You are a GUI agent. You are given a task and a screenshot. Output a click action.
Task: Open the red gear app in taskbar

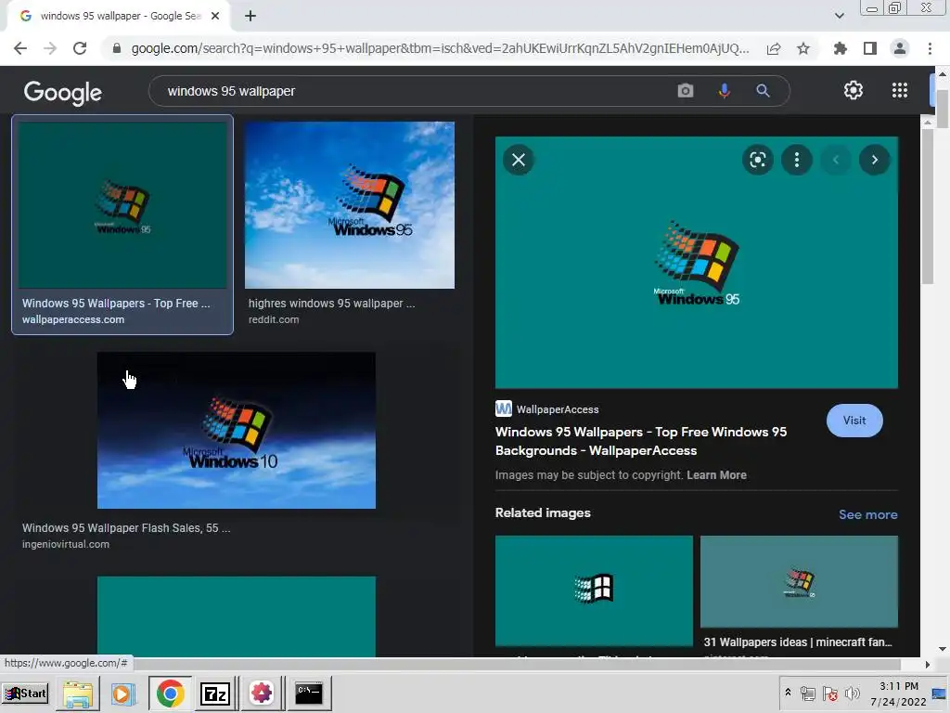[x=262, y=694]
